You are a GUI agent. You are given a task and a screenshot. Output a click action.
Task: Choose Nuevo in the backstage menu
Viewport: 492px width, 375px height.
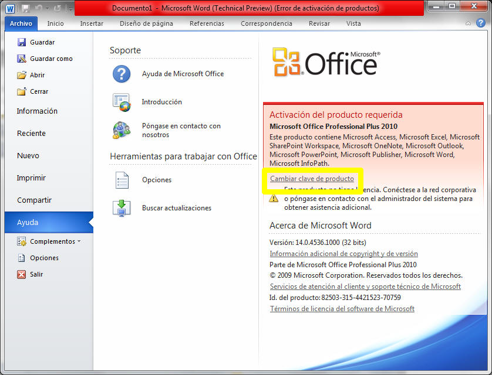[49, 156]
